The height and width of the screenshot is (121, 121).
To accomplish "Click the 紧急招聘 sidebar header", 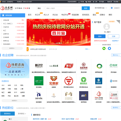I will coord(13,15).
